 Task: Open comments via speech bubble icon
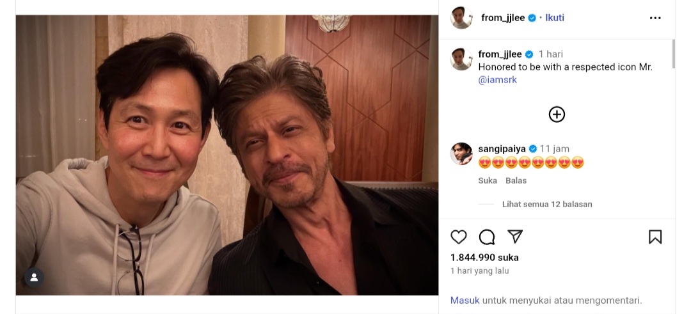[x=487, y=237]
